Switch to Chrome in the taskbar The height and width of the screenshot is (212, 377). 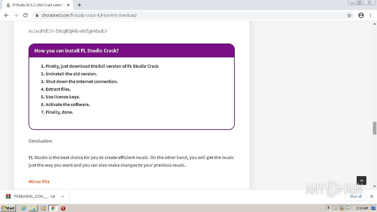(x=53, y=208)
